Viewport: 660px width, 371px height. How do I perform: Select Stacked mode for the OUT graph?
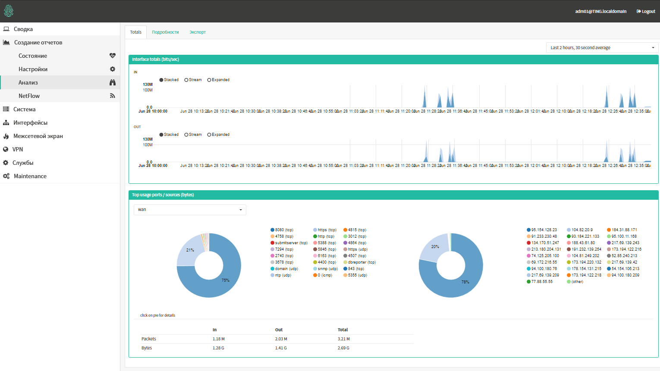(x=161, y=135)
